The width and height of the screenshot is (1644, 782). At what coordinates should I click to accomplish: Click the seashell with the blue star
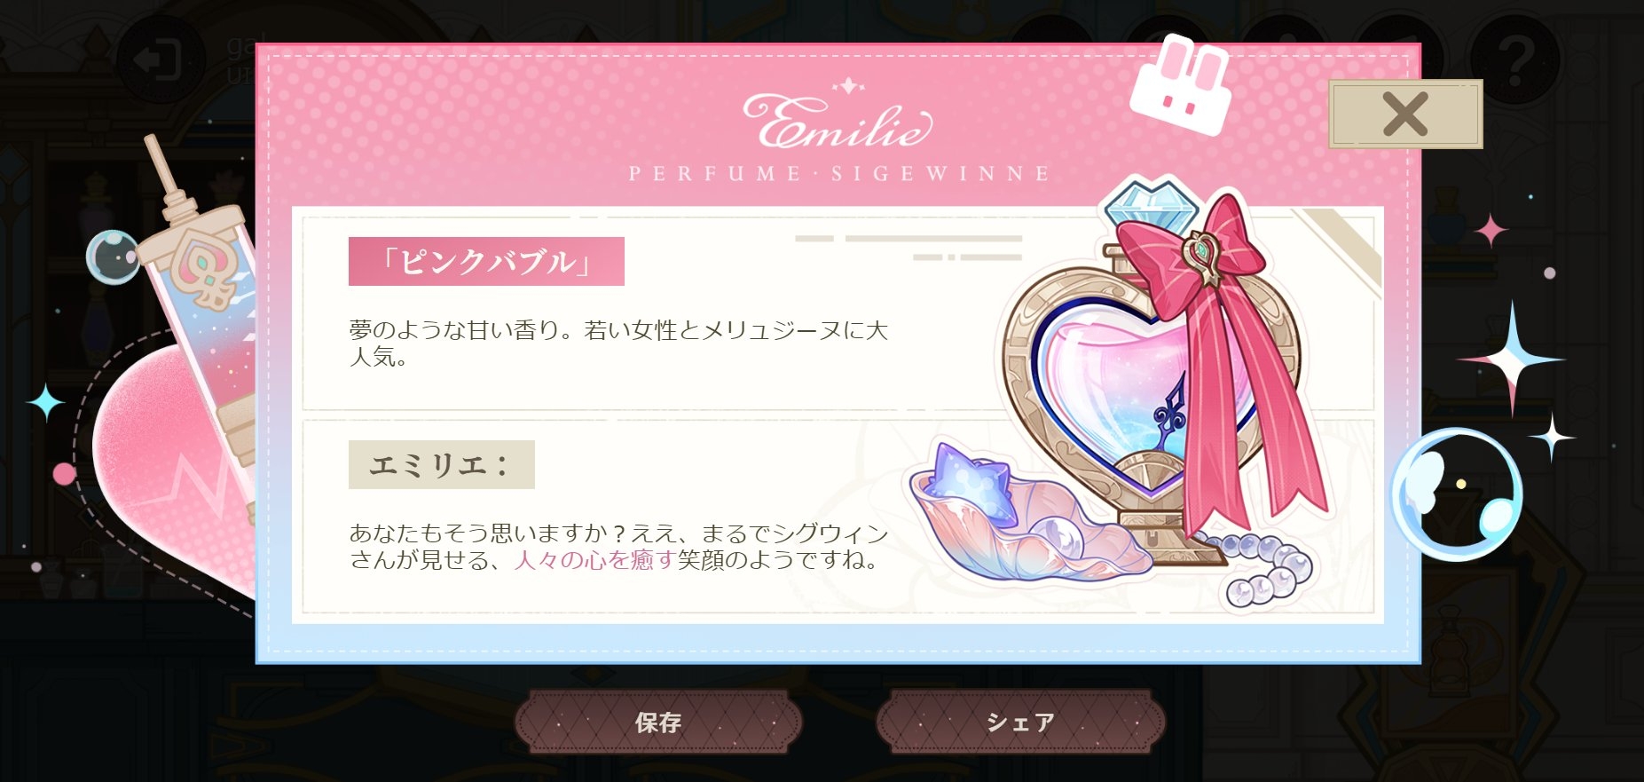click(x=1025, y=517)
